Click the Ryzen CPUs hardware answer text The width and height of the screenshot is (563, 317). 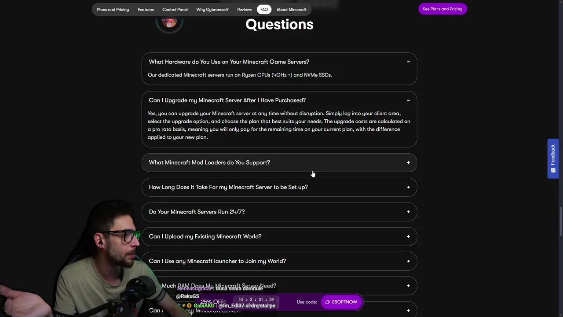tap(240, 75)
